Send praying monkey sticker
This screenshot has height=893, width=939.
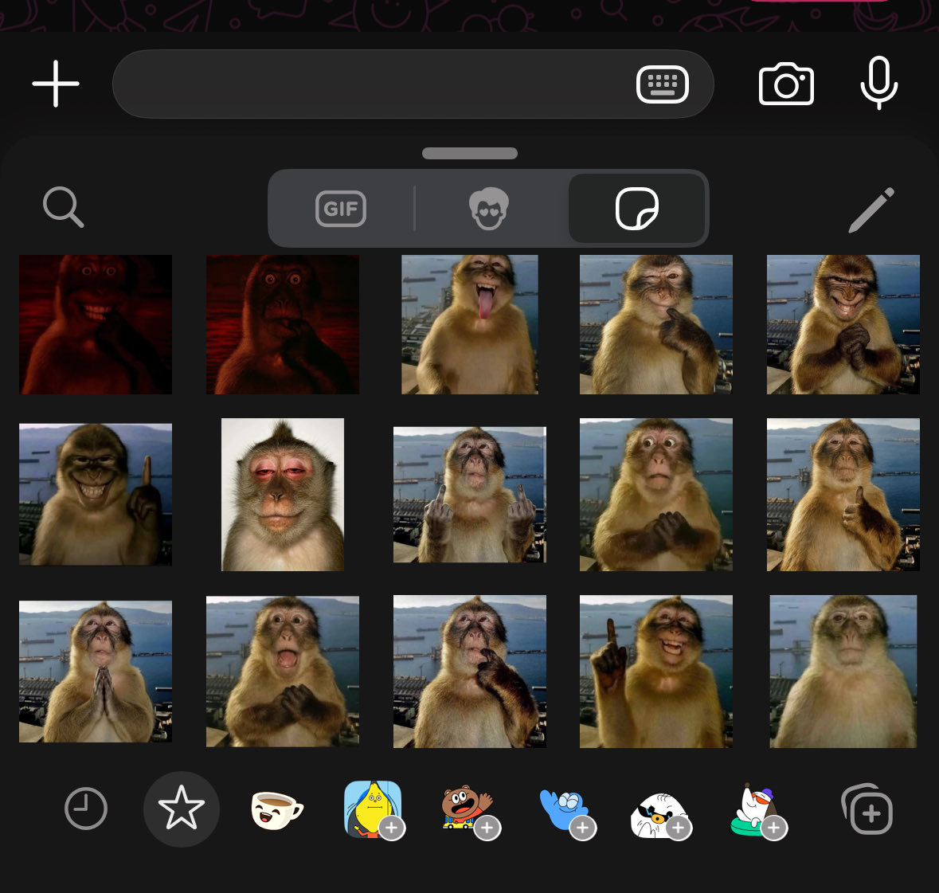96,672
